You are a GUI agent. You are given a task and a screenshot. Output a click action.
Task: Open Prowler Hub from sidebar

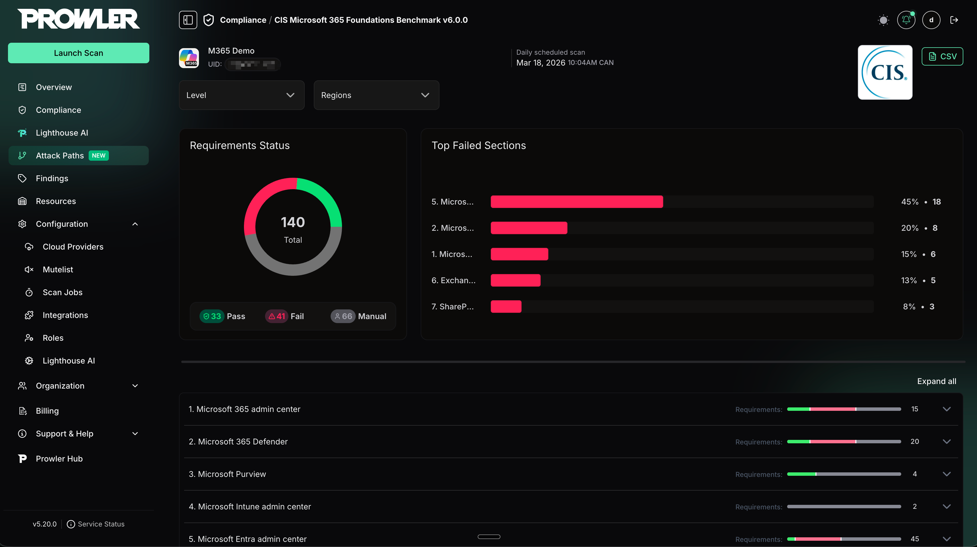[x=59, y=459]
